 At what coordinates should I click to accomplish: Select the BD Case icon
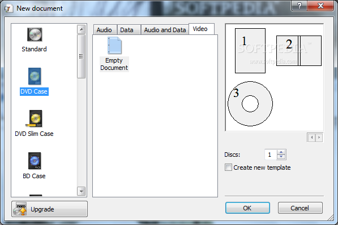pos(35,161)
